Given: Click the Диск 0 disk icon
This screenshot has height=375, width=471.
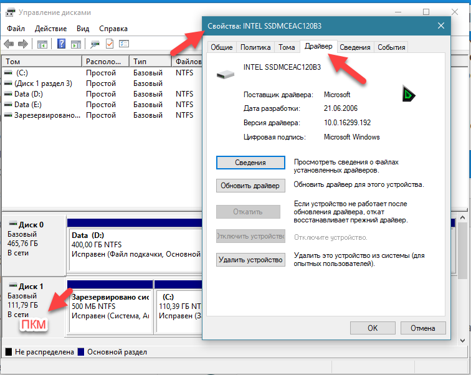Looking at the screenshot, I should click(13, 224).
